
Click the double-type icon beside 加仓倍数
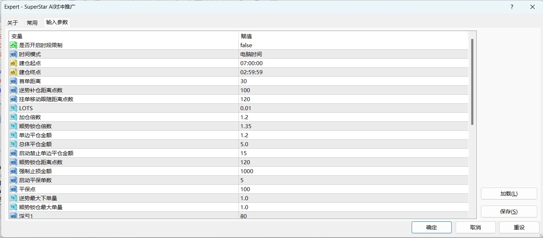(x=13, y=117)
